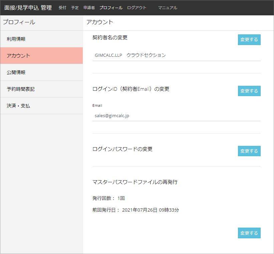Click 変更する for ログインパスワードの変更
The image size is (274, 254).
249,151
